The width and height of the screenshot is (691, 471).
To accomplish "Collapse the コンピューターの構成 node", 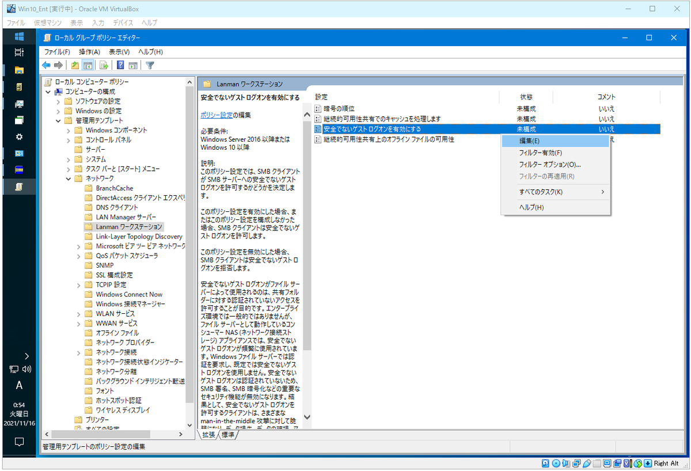I will pos(48,92).
